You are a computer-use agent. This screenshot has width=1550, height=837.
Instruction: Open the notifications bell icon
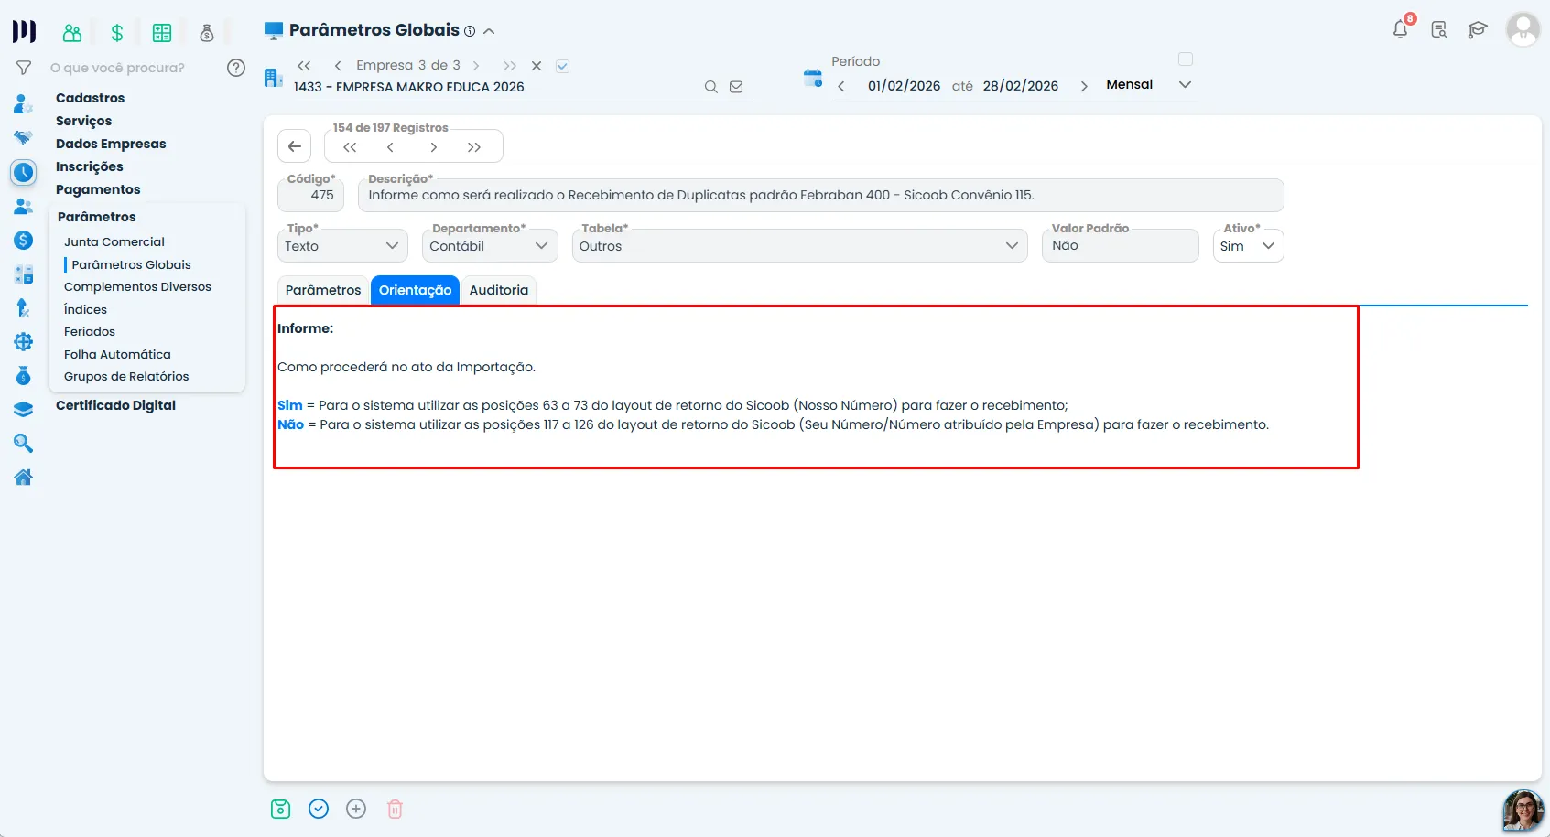pyautogui.click(x=1400, y=29)
